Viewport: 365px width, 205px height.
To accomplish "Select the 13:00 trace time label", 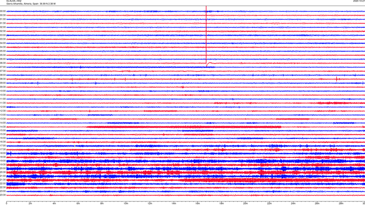I will 3,115.
